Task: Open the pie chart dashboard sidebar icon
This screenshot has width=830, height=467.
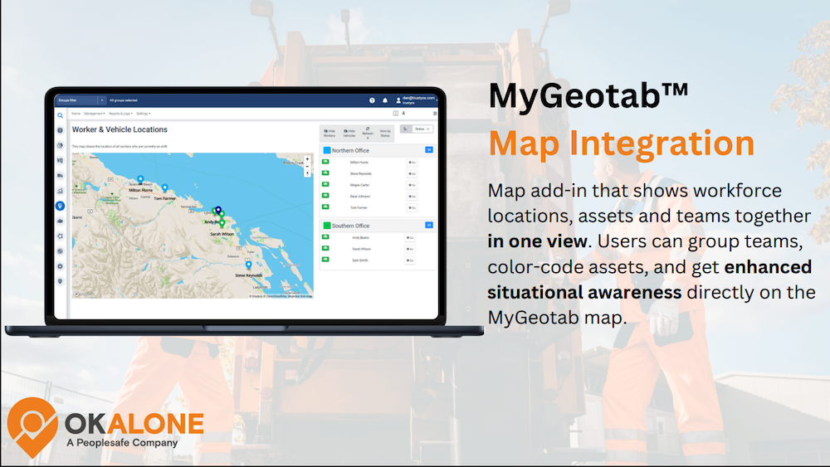Action: (61, 145)
